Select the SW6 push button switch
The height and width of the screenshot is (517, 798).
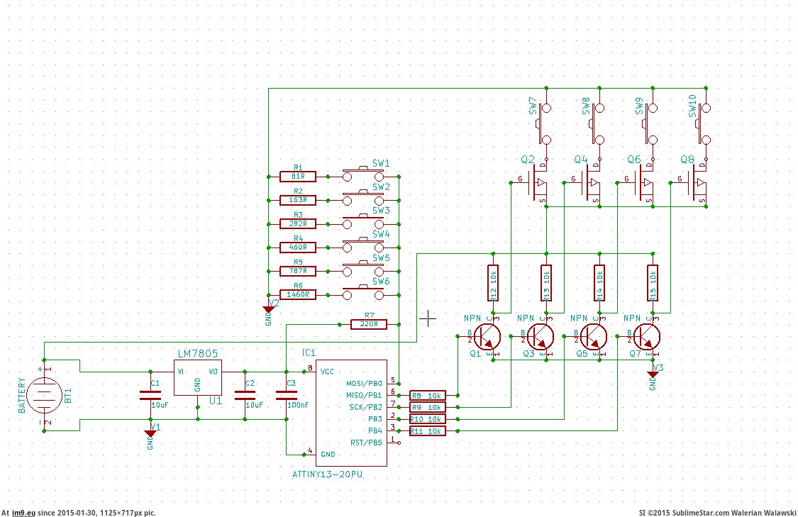click(363, 293)
